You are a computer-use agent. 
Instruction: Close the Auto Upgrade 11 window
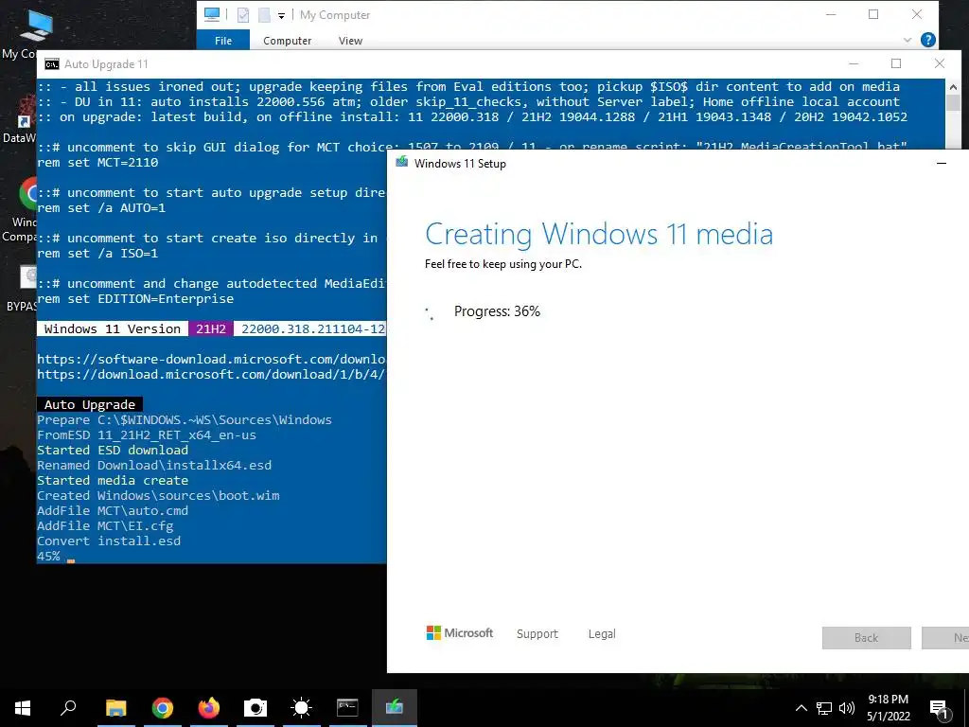pyautogui.click(x=940, y=63)
